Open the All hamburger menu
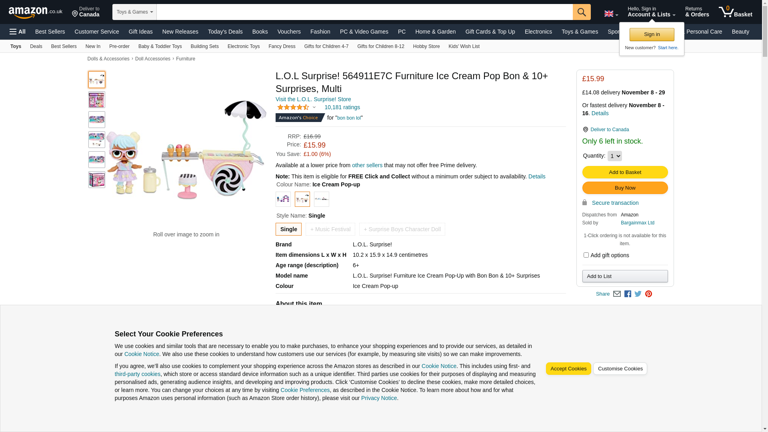 point(18,32)
